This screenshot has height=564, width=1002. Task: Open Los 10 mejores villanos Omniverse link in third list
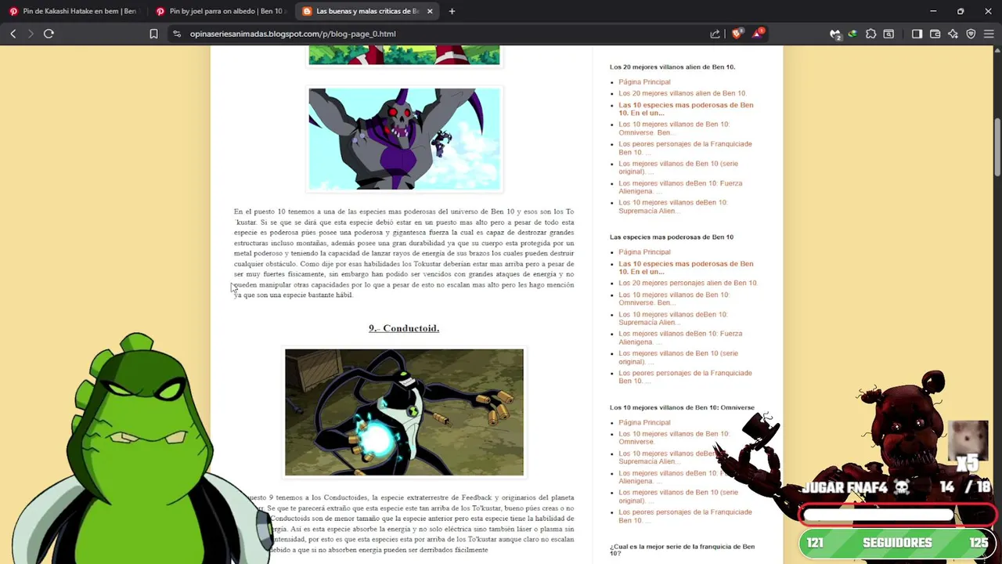pos(674,437)
